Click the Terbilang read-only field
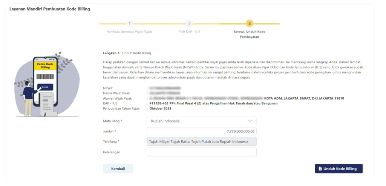Screen dimensions: 386x186 click(x=201, y=141)
